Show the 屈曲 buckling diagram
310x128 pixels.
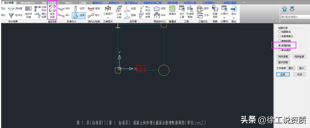pyautogui.click(x=130, y=15)
